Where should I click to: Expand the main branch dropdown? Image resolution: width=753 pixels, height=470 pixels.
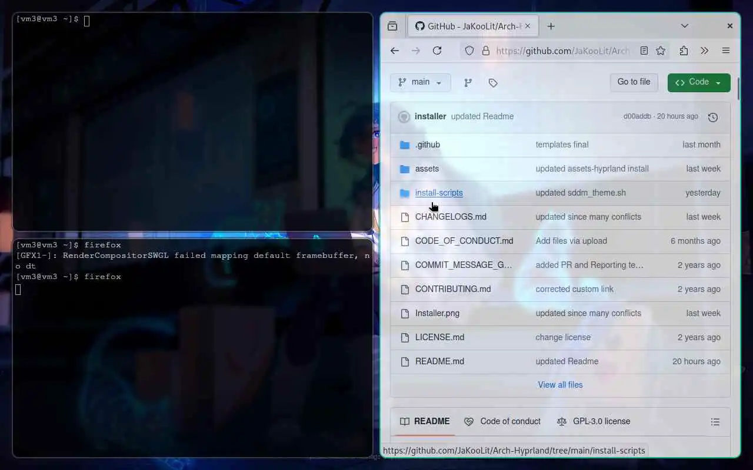click(x=420, y=82)
